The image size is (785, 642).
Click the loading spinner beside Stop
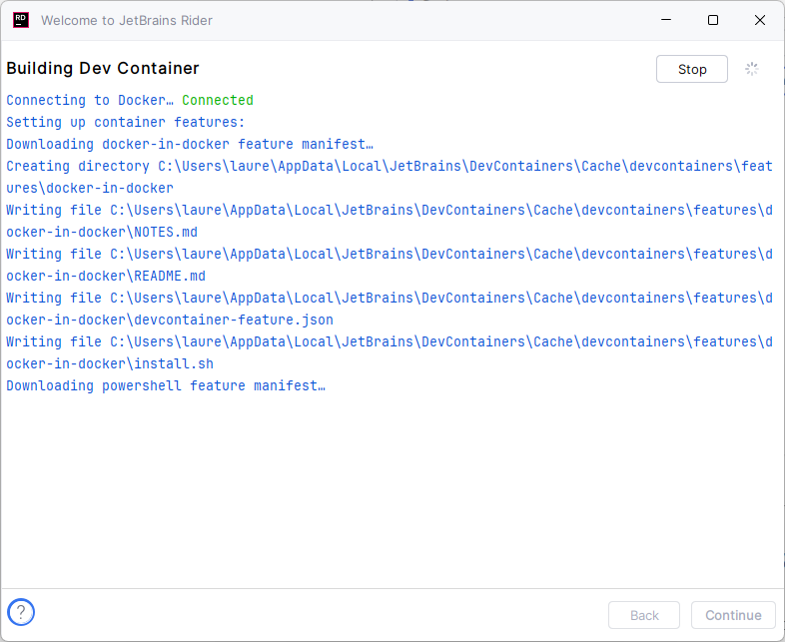tap(751, 69)
